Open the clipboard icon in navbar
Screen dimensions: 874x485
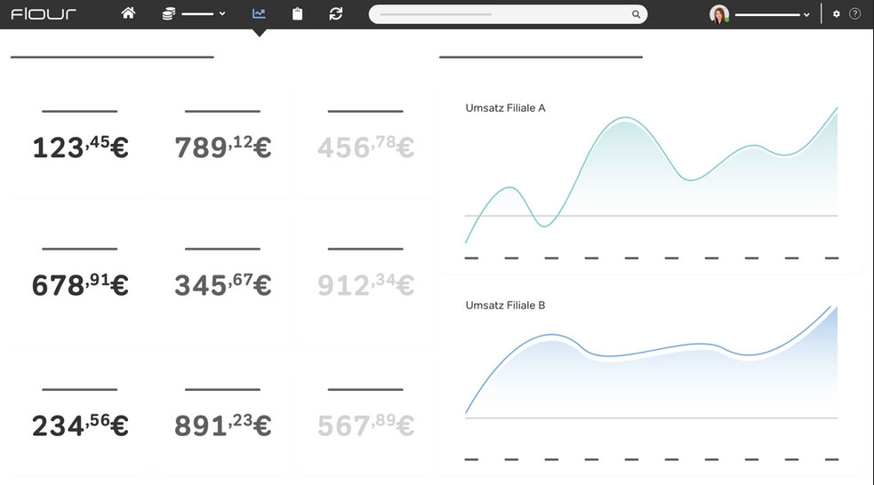(x=297, y=14)
